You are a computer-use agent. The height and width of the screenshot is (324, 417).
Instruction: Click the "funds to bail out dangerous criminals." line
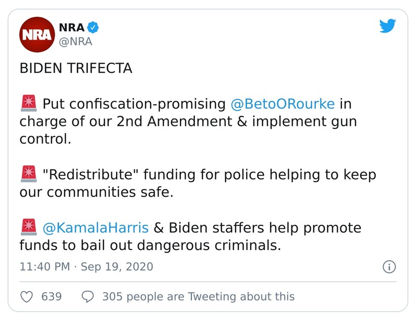(x=150, y=246)
